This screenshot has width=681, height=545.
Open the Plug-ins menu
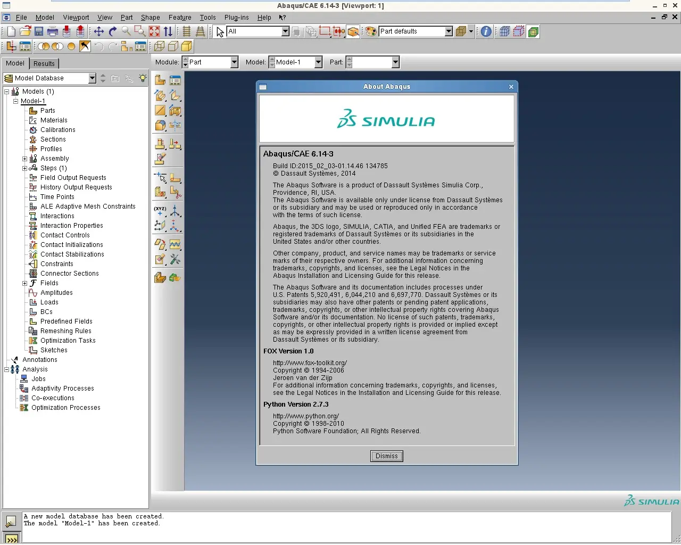point(236,18)
